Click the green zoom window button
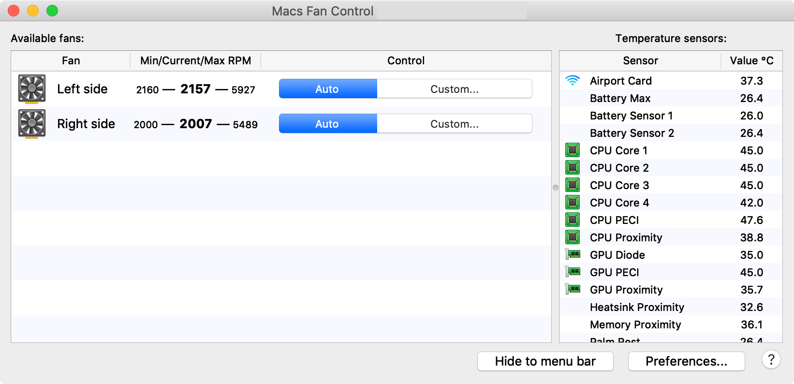794x384 pixels. click(x=52, y=11)
